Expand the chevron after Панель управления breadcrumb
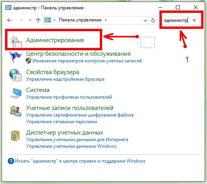 pyautogui.click(x=106, y=20)
